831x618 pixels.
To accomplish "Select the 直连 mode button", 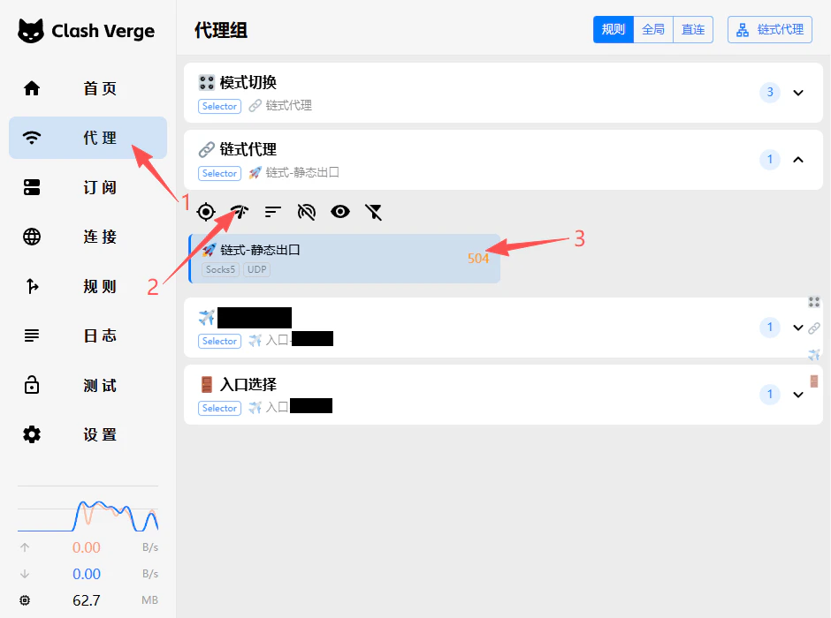I will coord(693,29).
